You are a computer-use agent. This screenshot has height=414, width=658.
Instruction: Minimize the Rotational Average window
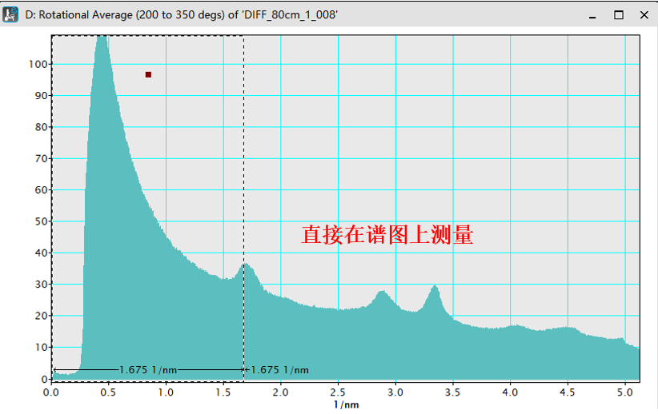(x=592, y=14)
